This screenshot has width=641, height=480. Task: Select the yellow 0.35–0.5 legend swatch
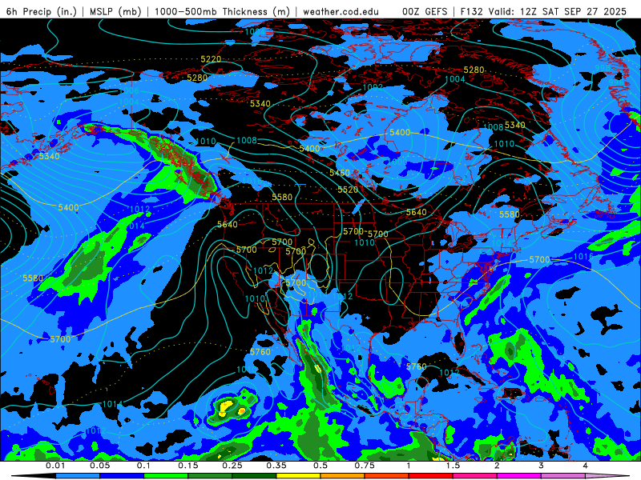coord(298,476)
